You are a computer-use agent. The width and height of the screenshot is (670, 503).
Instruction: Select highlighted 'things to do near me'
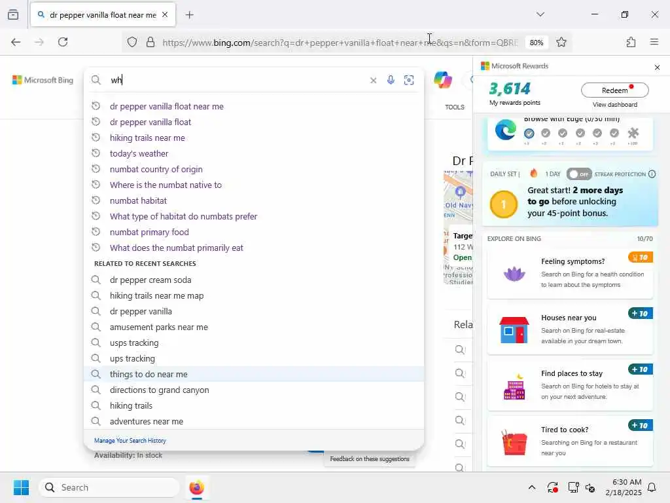click(254, 374)
